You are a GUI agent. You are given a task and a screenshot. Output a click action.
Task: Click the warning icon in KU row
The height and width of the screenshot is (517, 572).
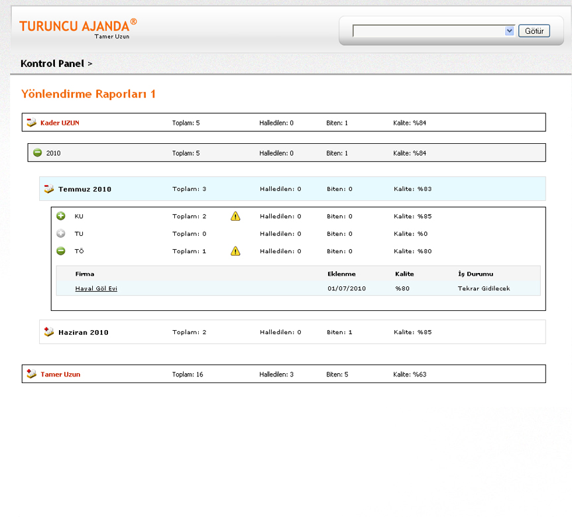coord(235,216)
